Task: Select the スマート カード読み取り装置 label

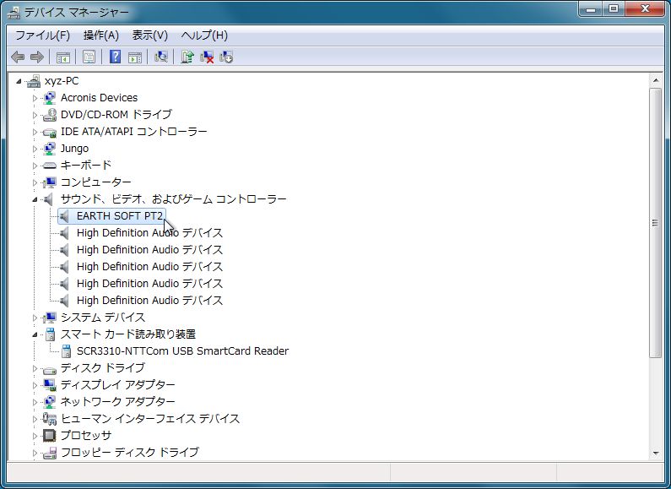Action: (128, 334)
